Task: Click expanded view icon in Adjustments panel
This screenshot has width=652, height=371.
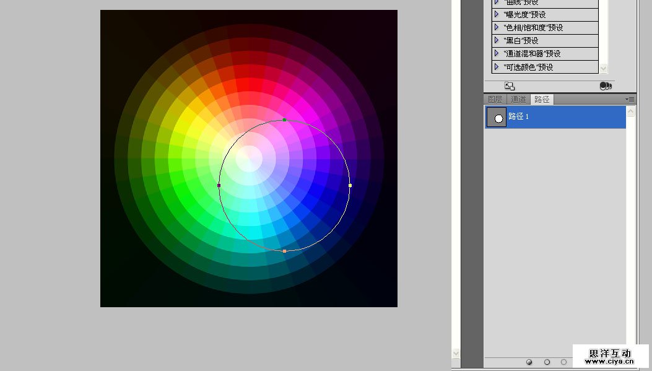Action: tap(509, 86)
